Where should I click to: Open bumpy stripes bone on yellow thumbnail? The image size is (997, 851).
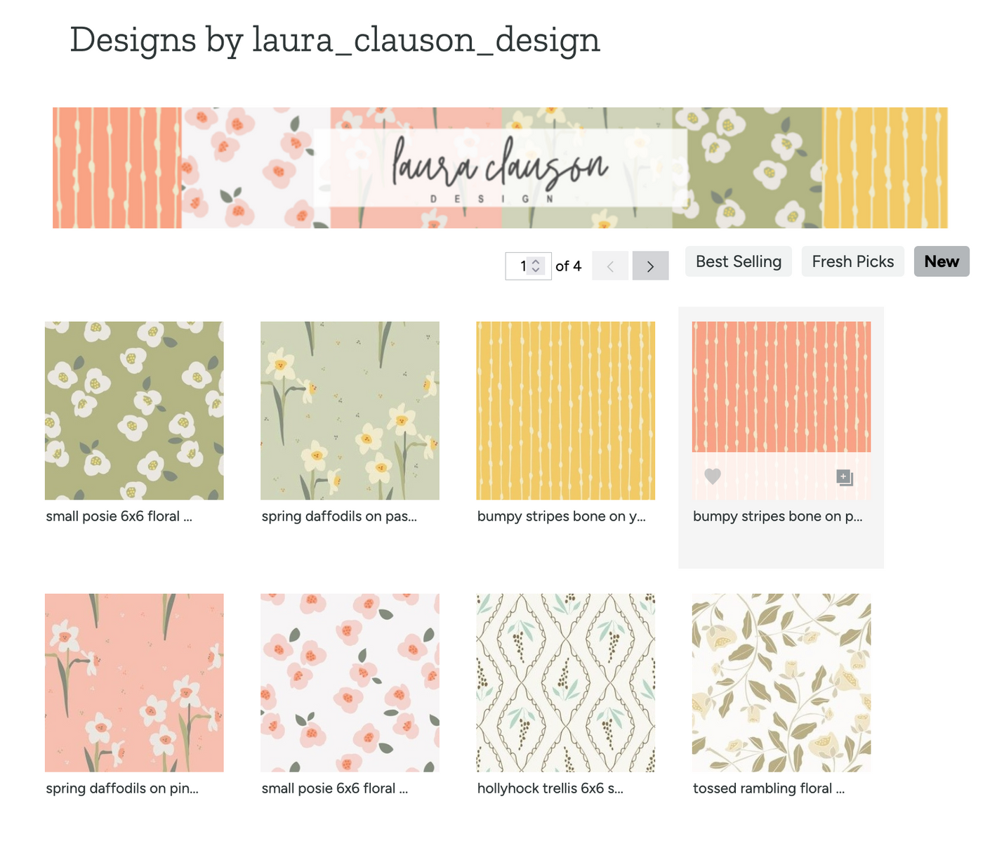(x=565, y=410)
